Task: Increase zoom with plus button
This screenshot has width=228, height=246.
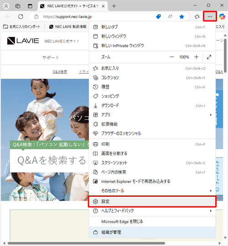Action: 196,57
